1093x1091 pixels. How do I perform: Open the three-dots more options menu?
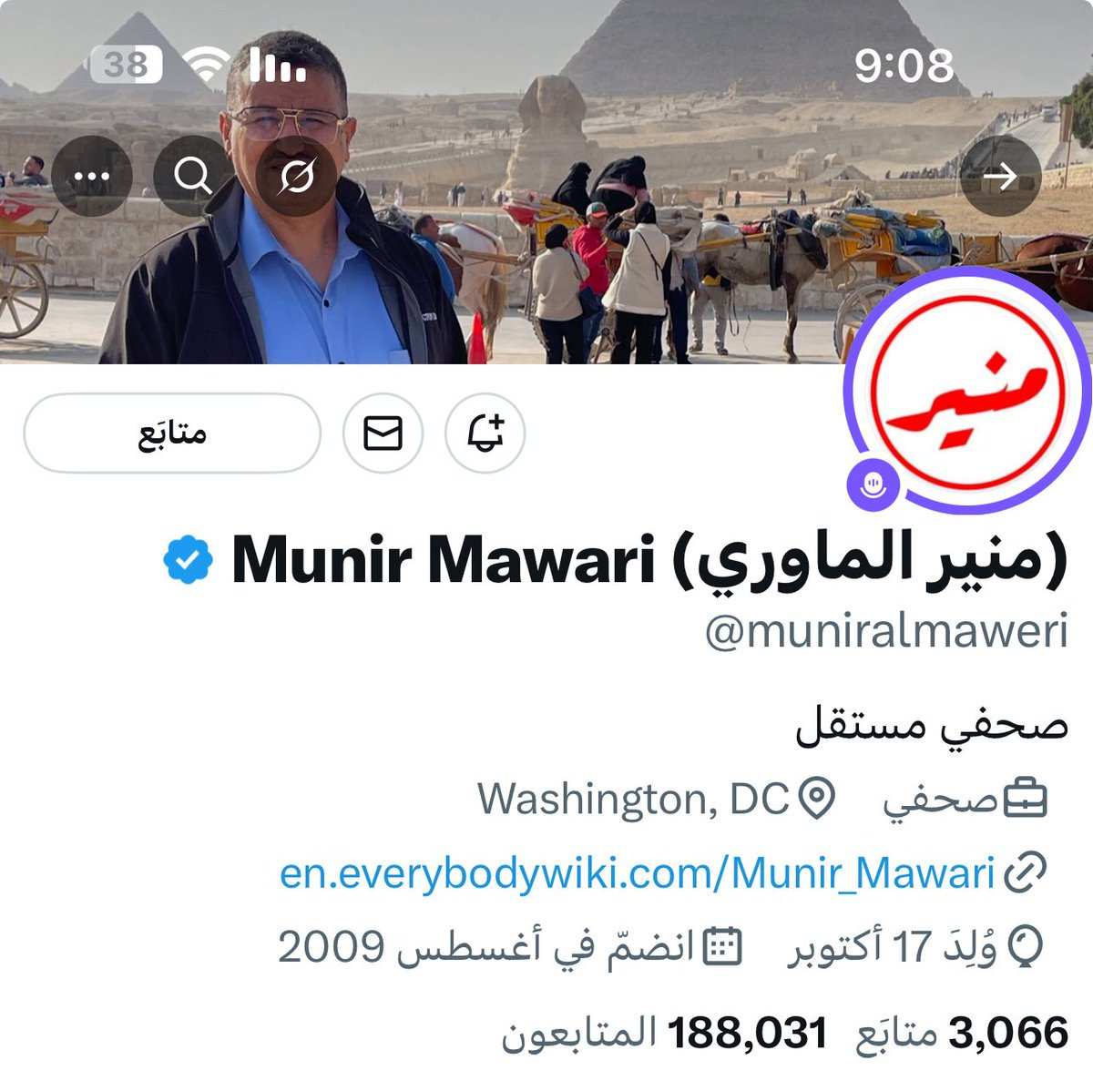(x=92, y=176)
